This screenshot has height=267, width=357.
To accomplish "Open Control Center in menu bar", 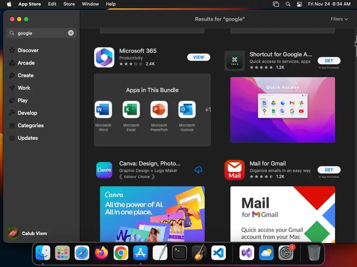I will (x=299, y=4).
